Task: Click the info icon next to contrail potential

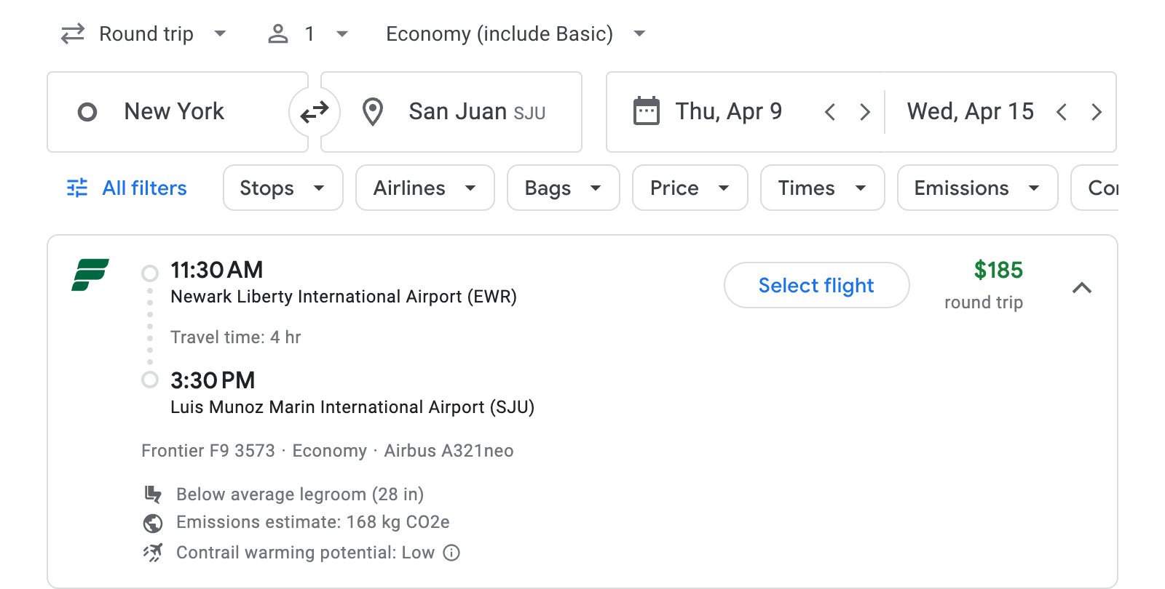Action: pos(451,553)
